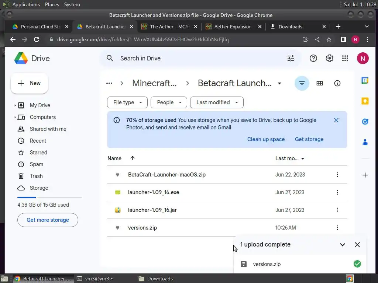Click the New button in Drive
This screenshot has height=283, width=378.
[29, 83]
